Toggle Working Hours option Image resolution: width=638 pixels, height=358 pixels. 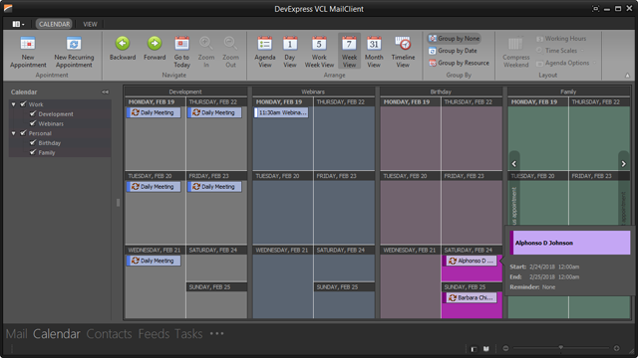(x=561, y=39)
